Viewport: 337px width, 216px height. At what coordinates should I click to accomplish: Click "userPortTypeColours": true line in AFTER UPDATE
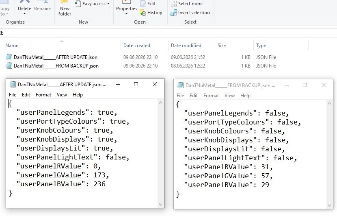[73, 122]
